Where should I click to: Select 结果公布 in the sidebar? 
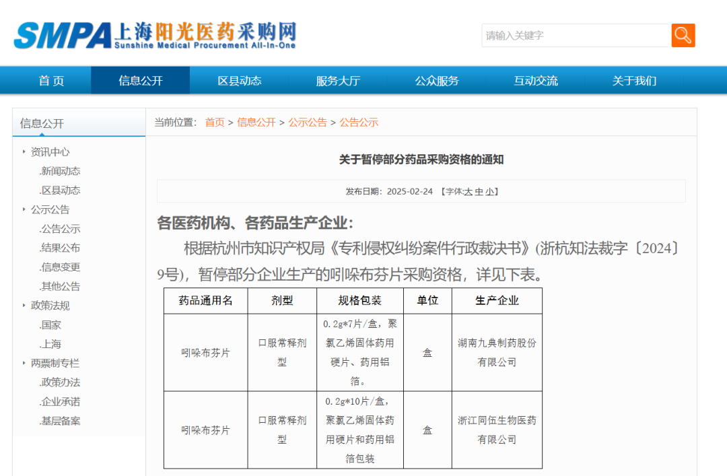pyautogui.click(x=60, y=248)
